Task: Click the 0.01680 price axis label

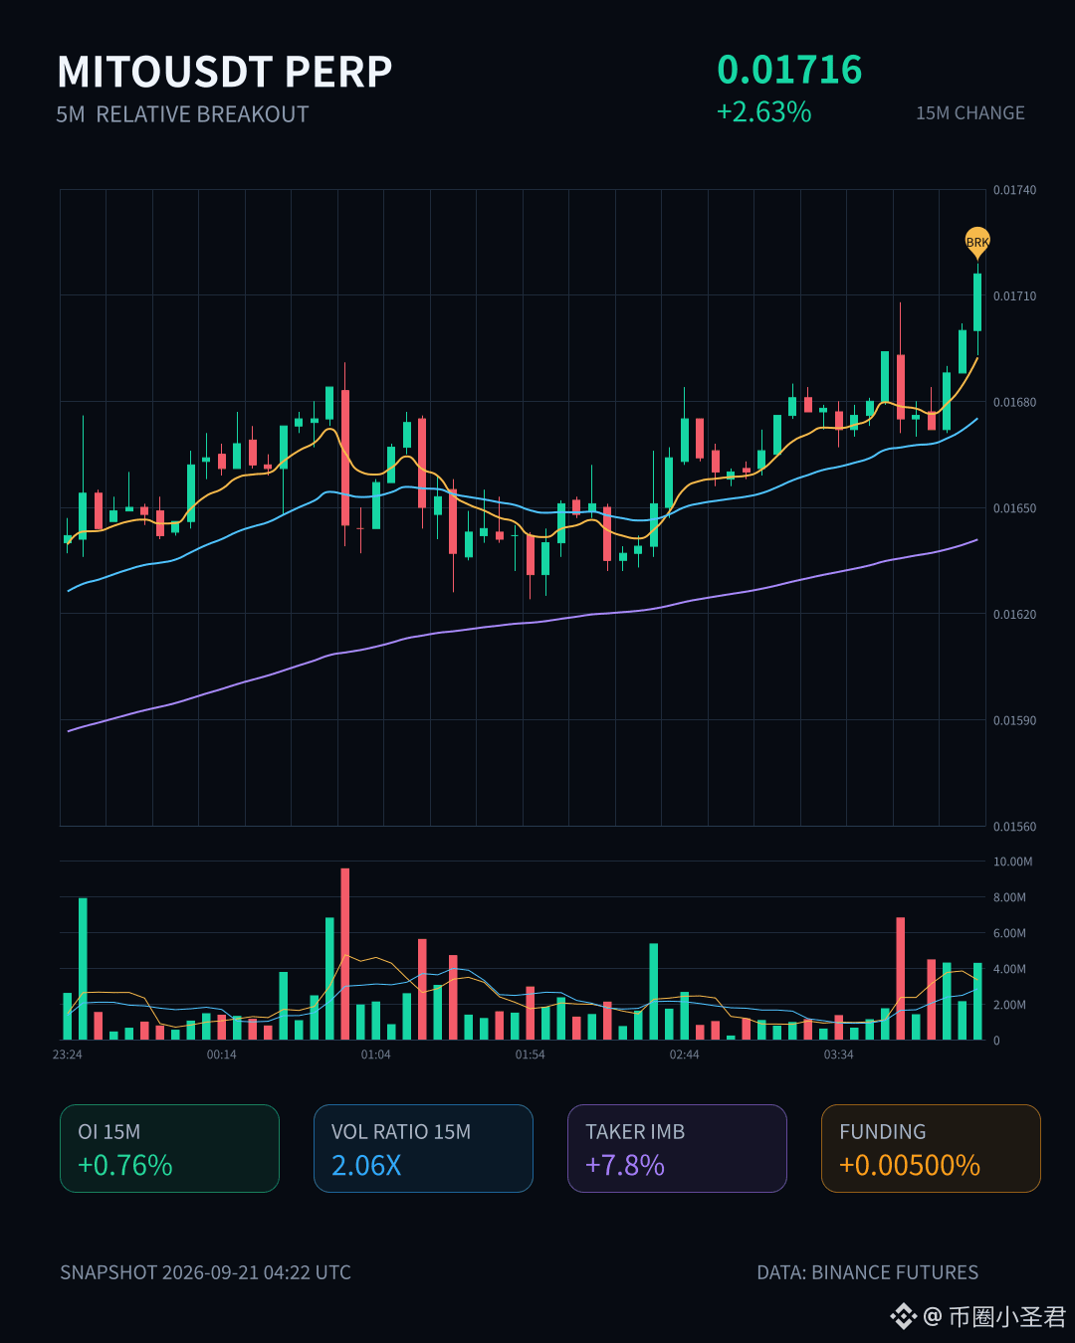Action: [1014, 402]
